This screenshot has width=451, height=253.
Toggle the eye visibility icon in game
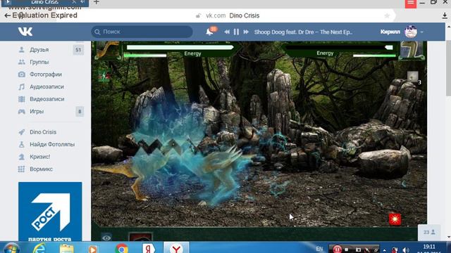[106, 238]
